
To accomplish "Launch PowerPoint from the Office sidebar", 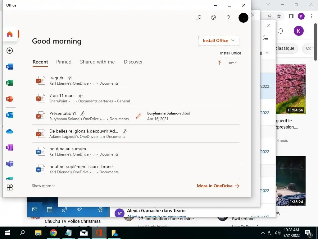I will 10,99.
